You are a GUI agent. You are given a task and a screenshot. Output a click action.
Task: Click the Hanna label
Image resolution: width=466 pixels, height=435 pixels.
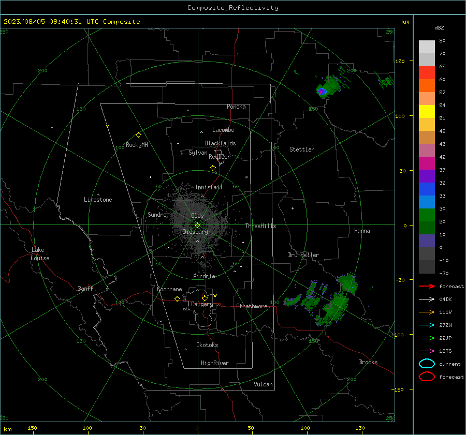[362, 231]
